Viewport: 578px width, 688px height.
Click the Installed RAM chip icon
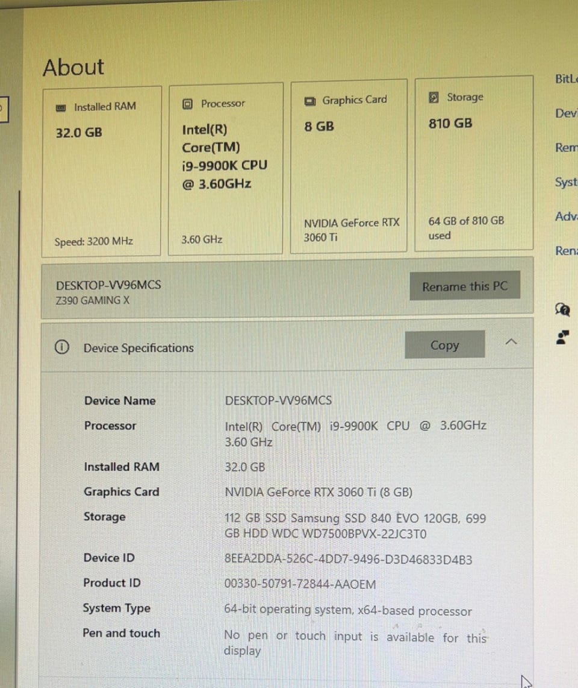pyautogui.click(x=61, y=107)
